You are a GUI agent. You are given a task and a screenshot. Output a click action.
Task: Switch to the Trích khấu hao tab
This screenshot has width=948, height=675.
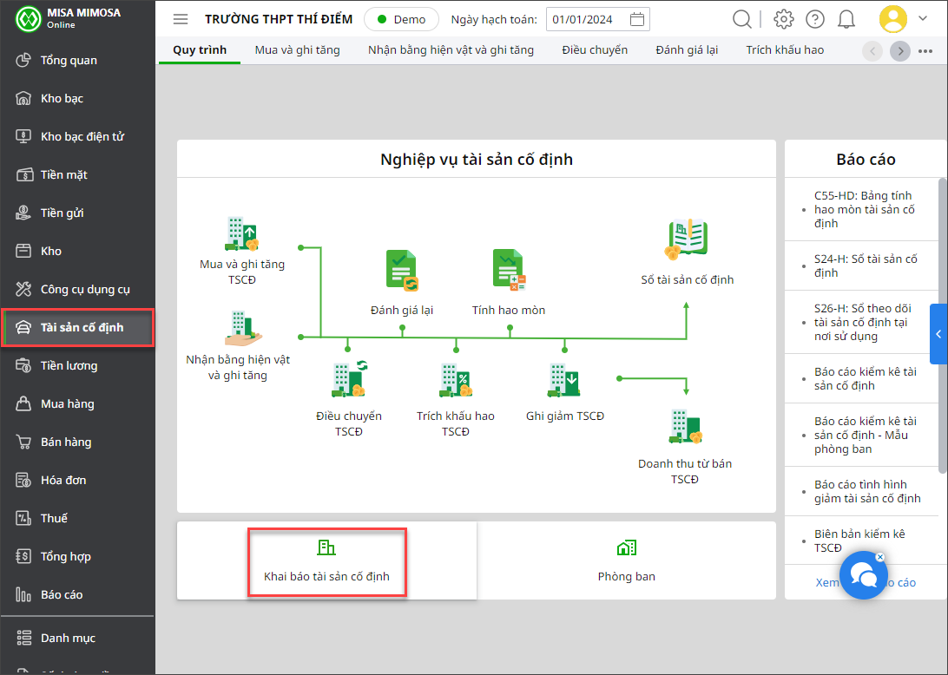tap(785, 49)
